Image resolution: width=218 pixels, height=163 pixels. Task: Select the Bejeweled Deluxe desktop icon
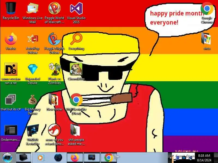[32, 73]
